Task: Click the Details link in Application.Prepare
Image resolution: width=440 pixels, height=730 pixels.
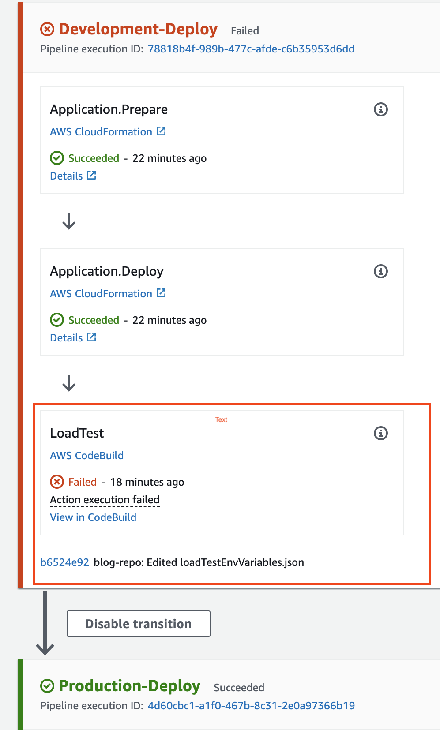Action: 66,175
